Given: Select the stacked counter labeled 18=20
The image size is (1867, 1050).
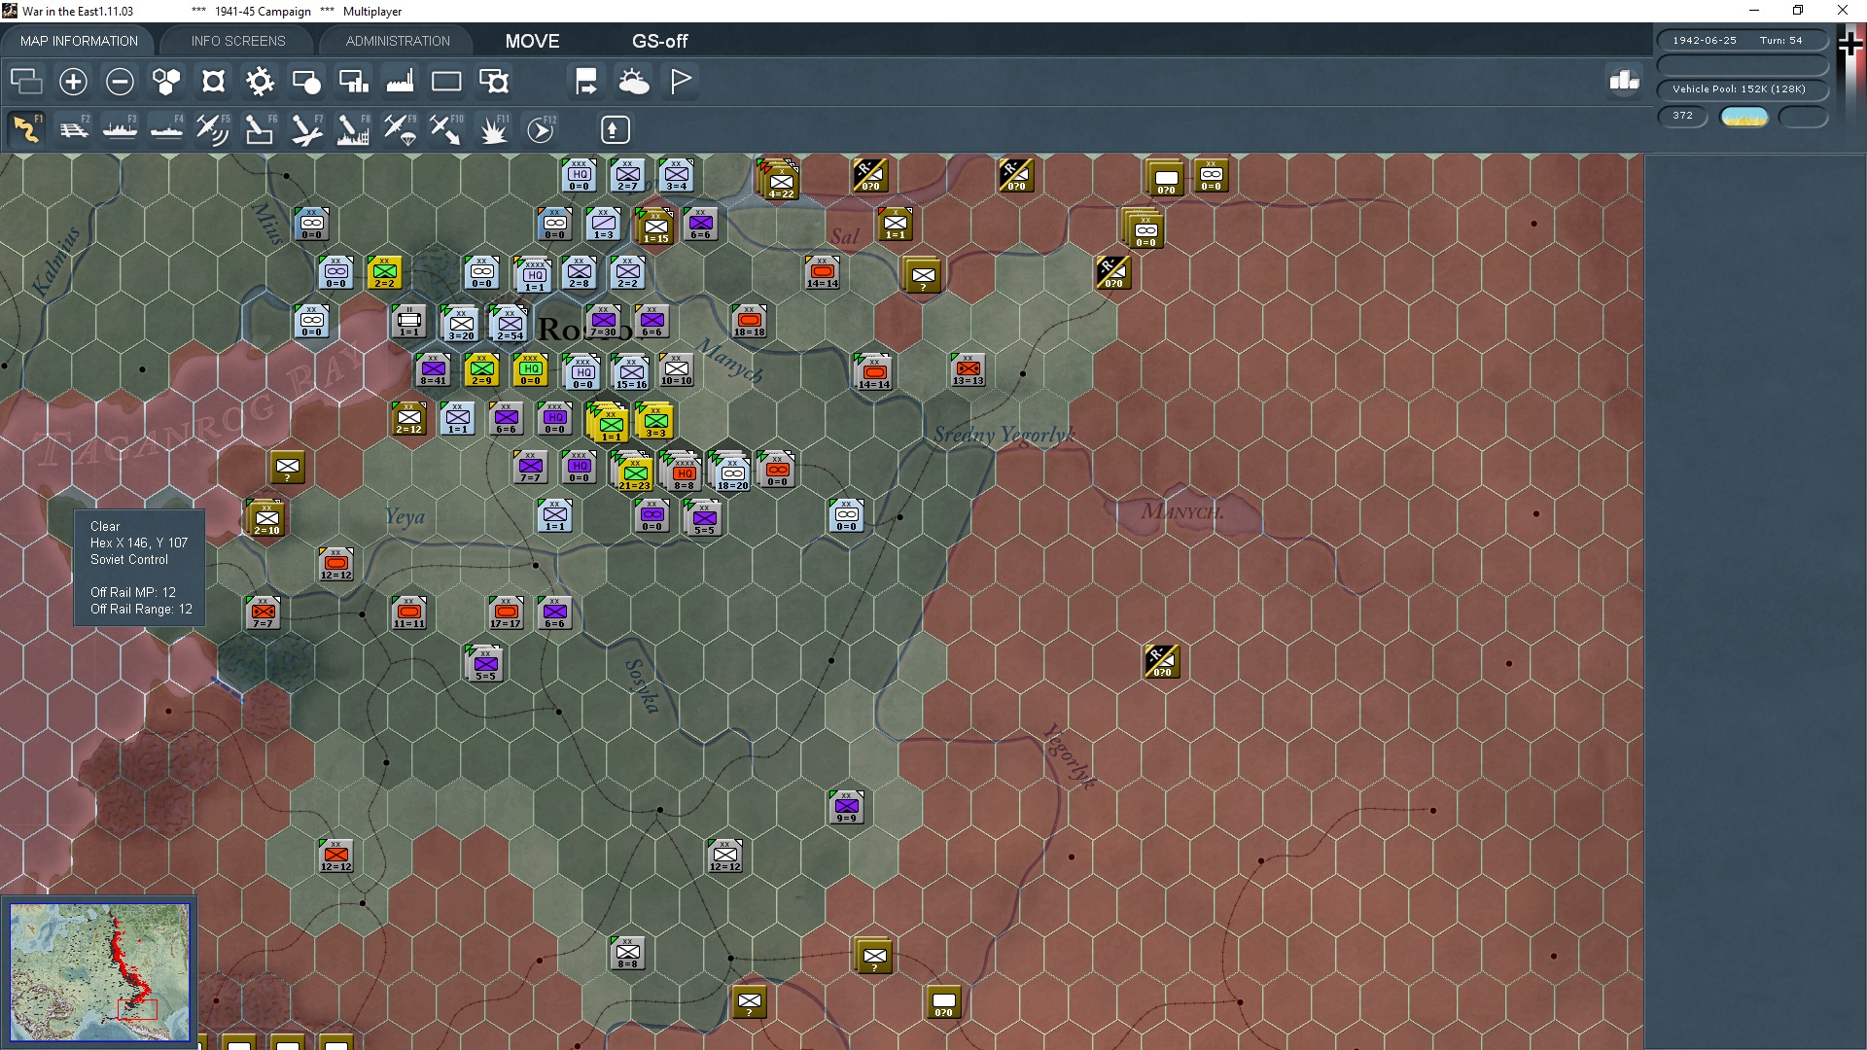Looking at the screenshot, I should coord(732,474).
